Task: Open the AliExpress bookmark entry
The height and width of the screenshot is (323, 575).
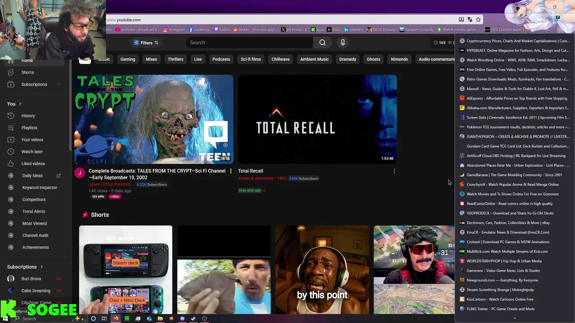Action: [x=514, y=98]
